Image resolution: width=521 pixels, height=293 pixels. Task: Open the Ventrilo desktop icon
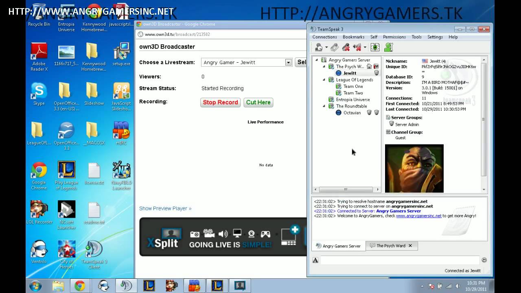(x=39, y=252)
